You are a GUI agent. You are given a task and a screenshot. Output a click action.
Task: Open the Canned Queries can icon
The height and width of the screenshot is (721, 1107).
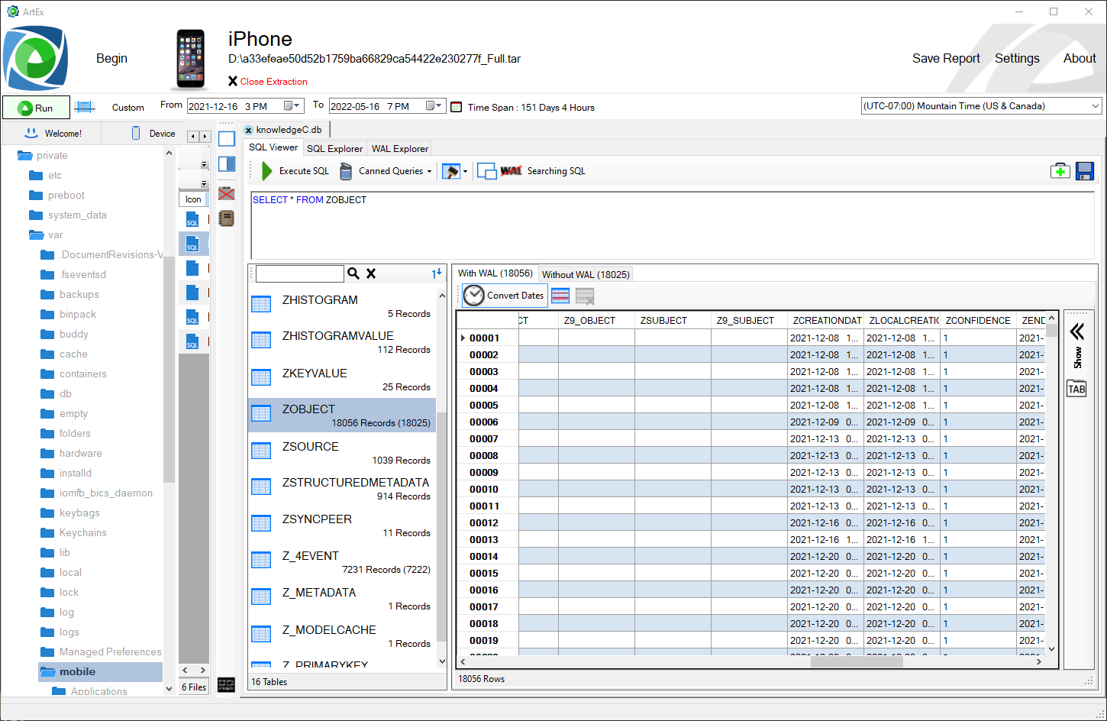(346, 171)
